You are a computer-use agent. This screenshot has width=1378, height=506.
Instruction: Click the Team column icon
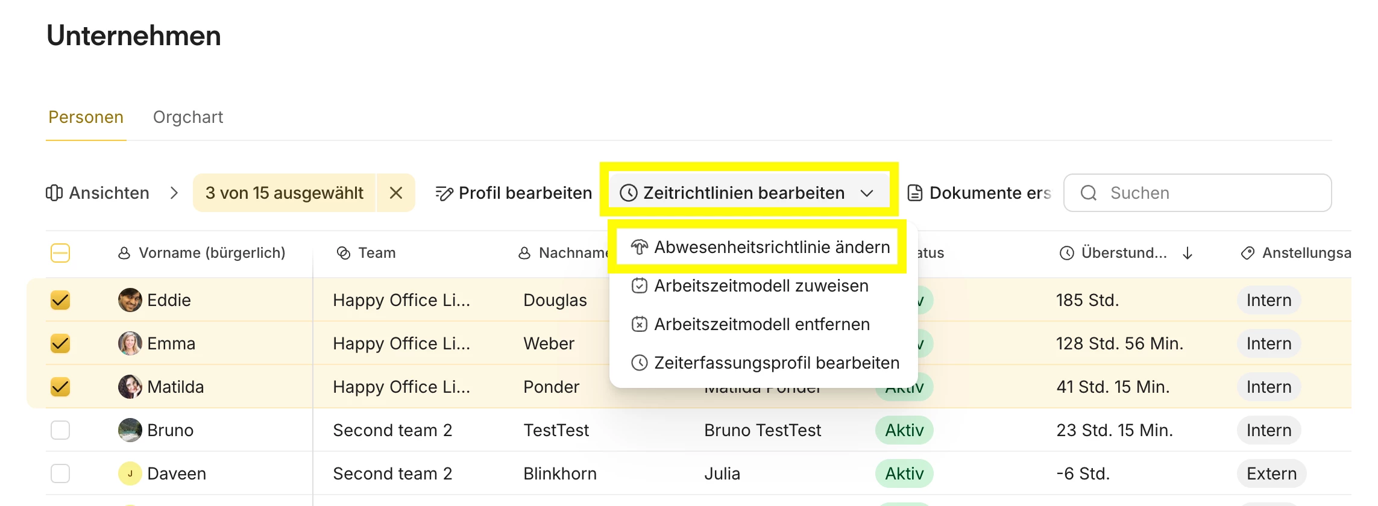click(x=344, y=253)
